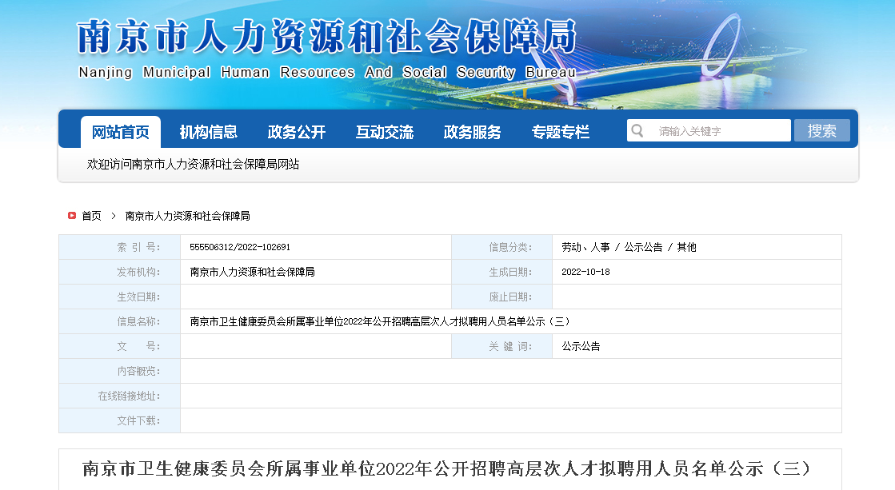Open the 政务公开 menu
895x490 pixels.
(x=296, y=133)
